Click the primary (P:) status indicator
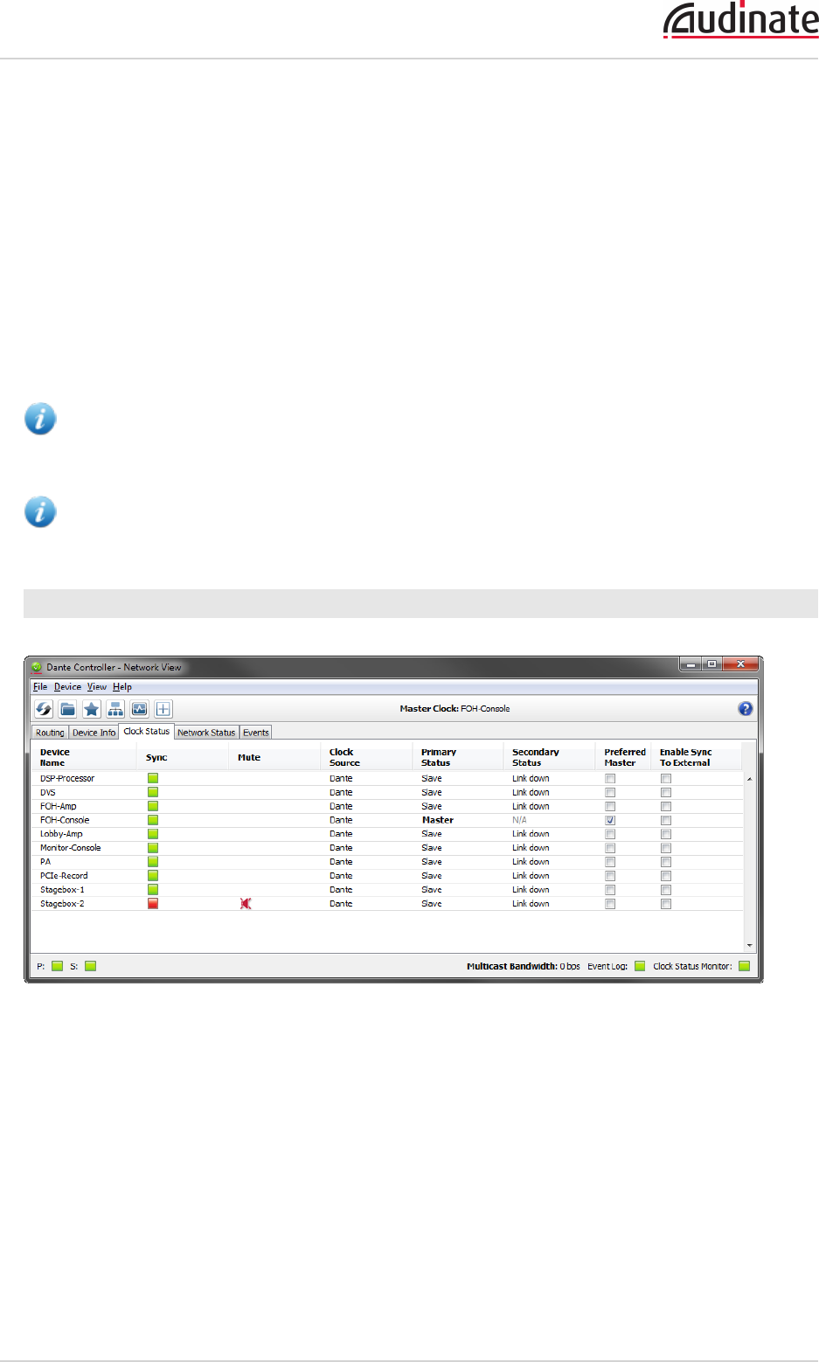819x1362 pixels. [58, 966]
